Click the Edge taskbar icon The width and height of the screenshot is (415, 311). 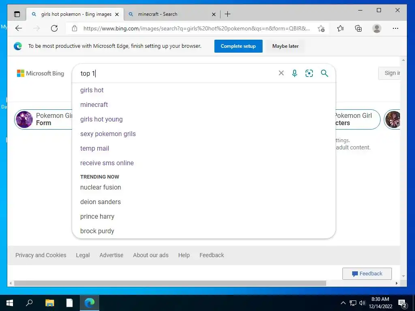point(90,303)
